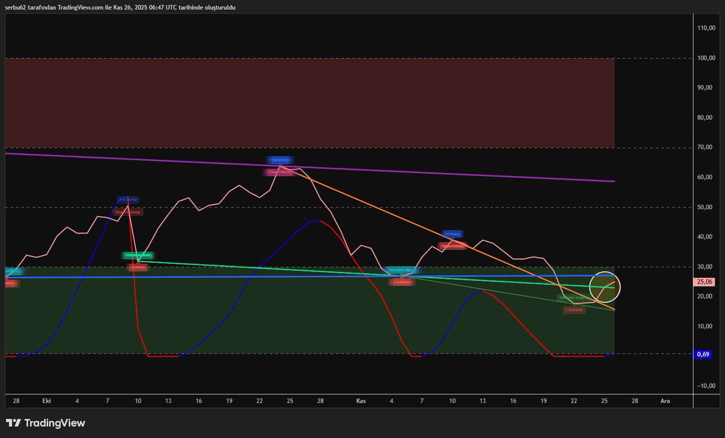
Task: Click the green Yükseliş-Scalping label
Action: click(x=574, y=298)
